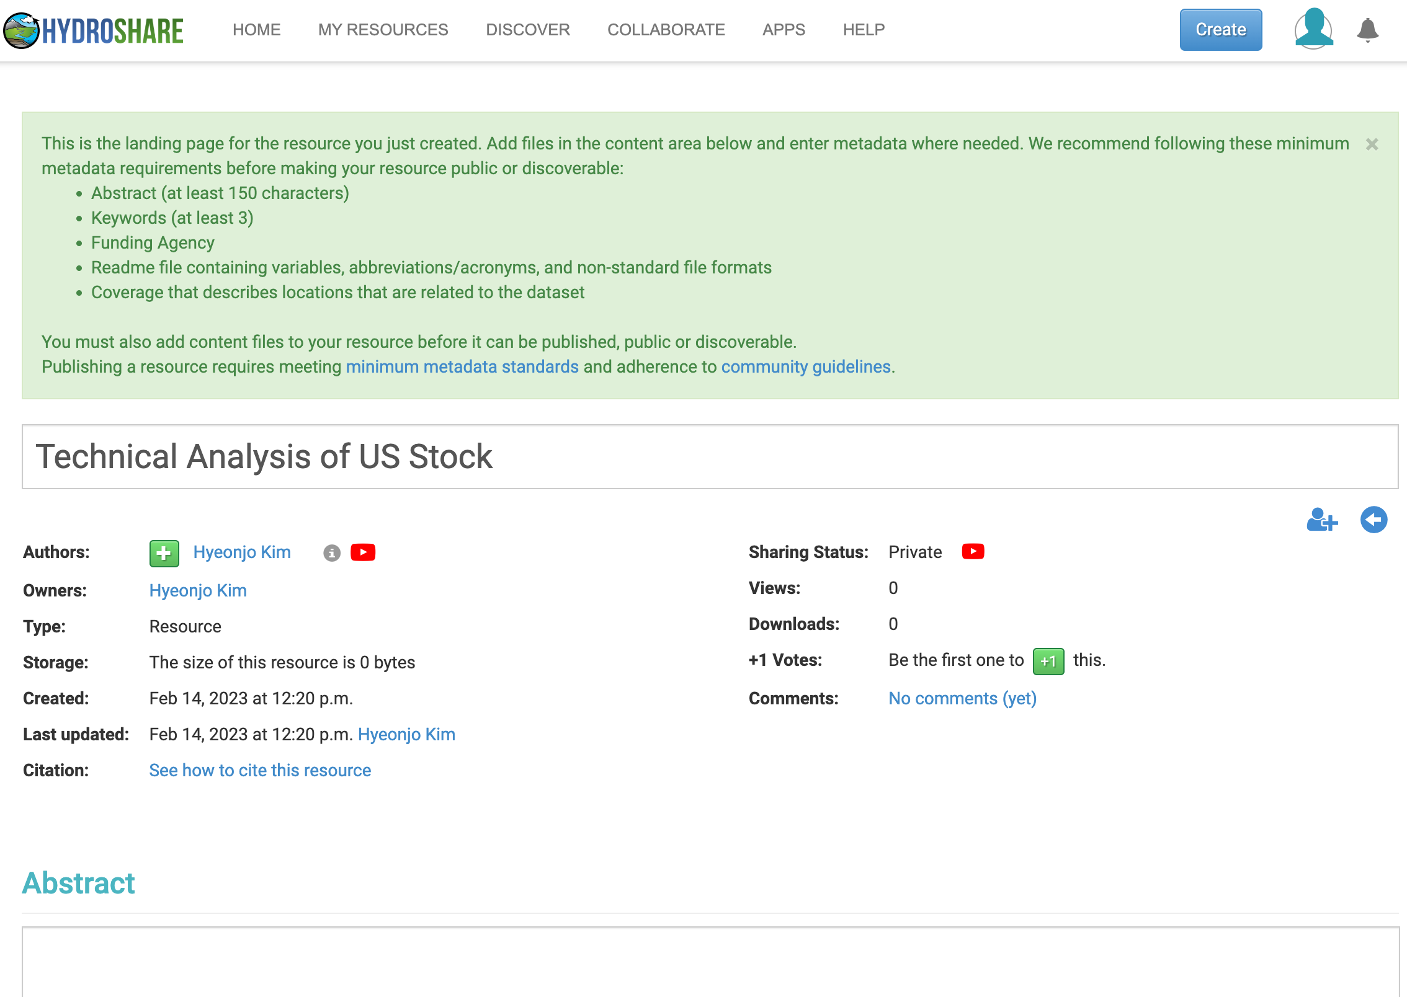Click the manage access user-plus icon
Screen dimensions: 1407x997
click(x=1322, y=520)
